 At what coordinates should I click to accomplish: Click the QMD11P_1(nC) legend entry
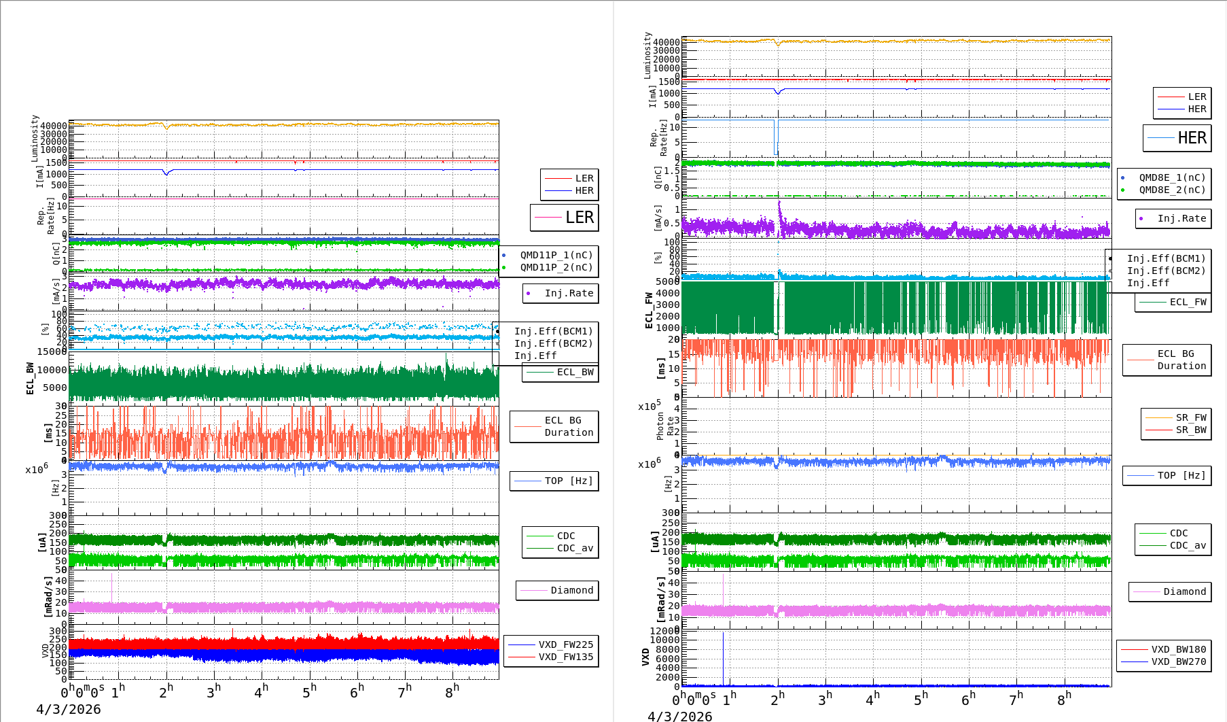pos(556,255)
